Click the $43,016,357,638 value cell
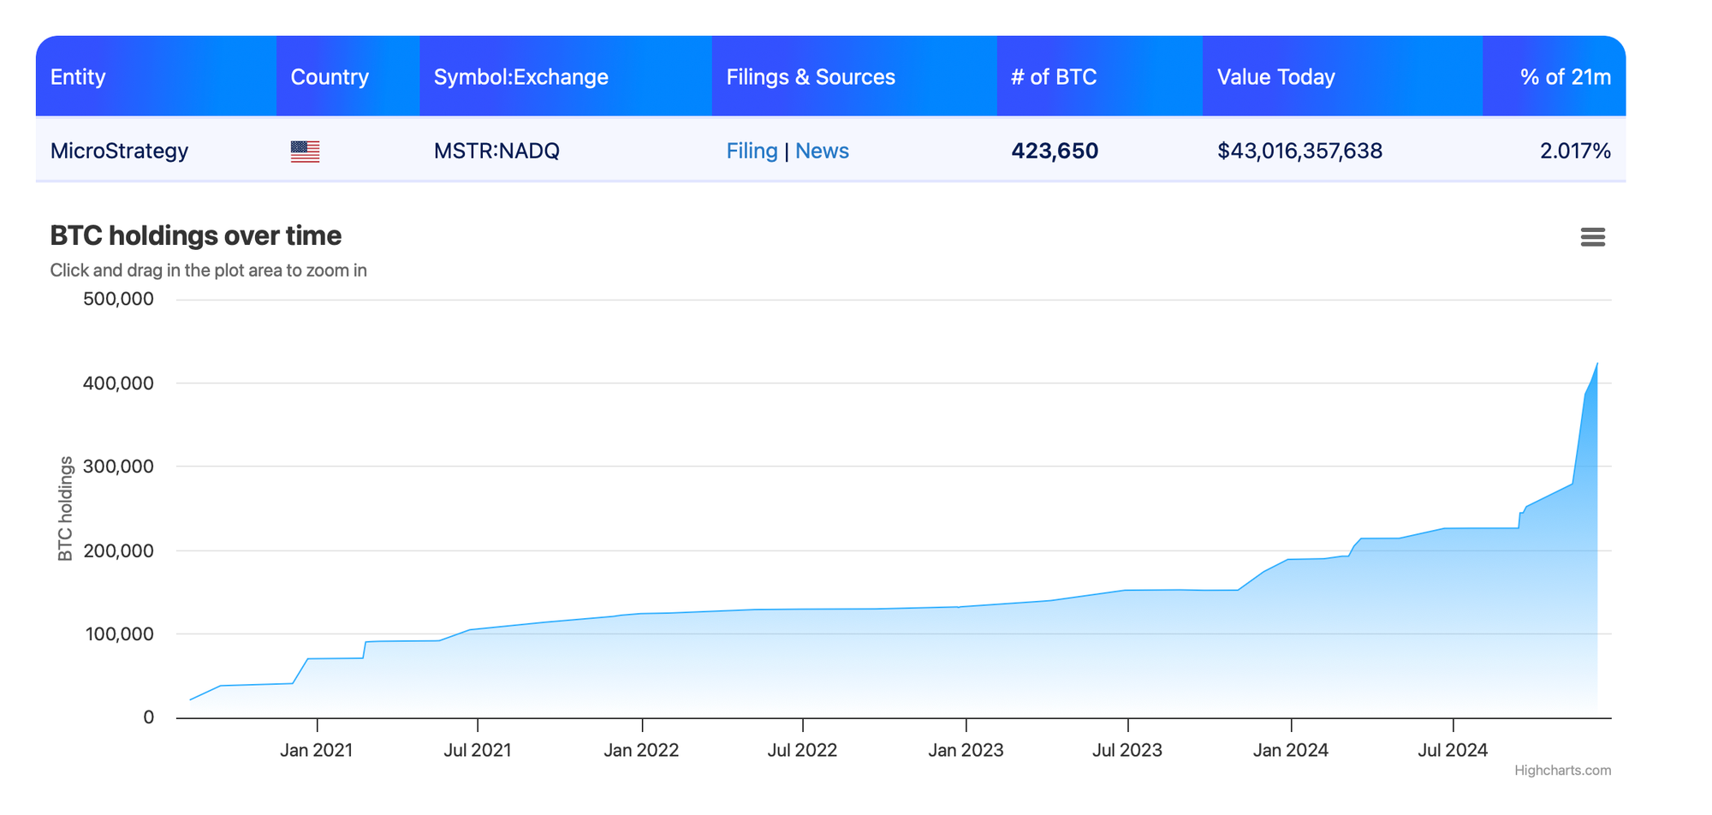This screenshot has height=815, width=1712. (x=1299, y=151)
